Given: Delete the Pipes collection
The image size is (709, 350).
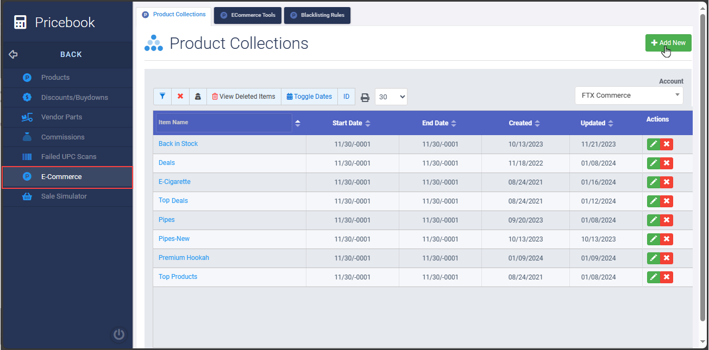Looking at the screenshot, I should [x=667, y=220].
